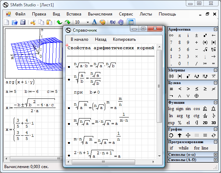The image size is (221, 173).
Task: Open the font size dropdown showing 10
Action: click(82, 23)
